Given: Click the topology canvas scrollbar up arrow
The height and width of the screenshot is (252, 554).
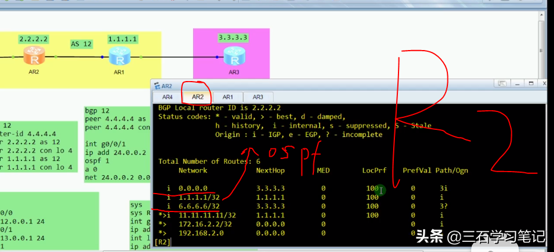Looking at the screenshot, I should (x=542, y=15).
